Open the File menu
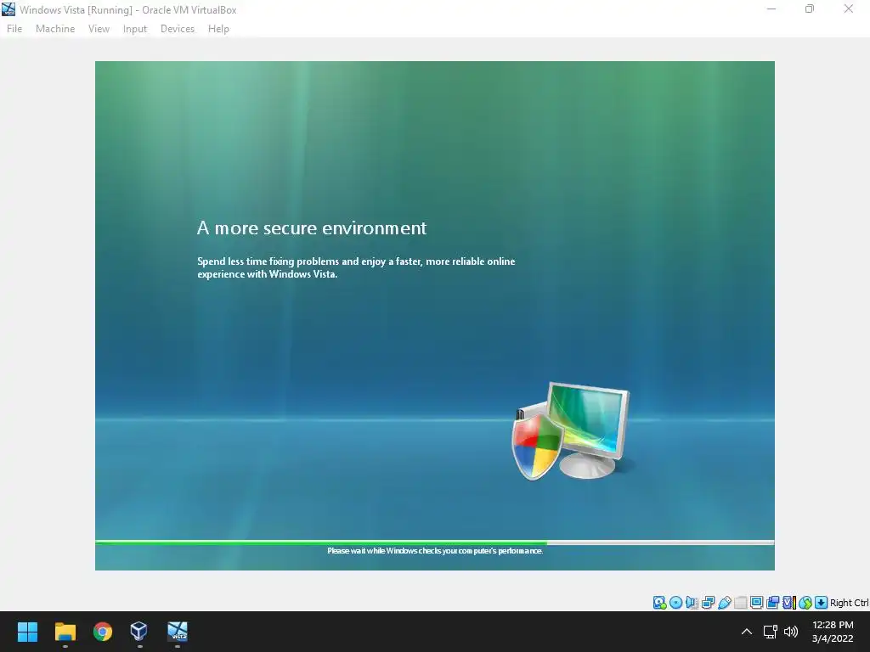870x652 pixels. [x=14, y=29]
